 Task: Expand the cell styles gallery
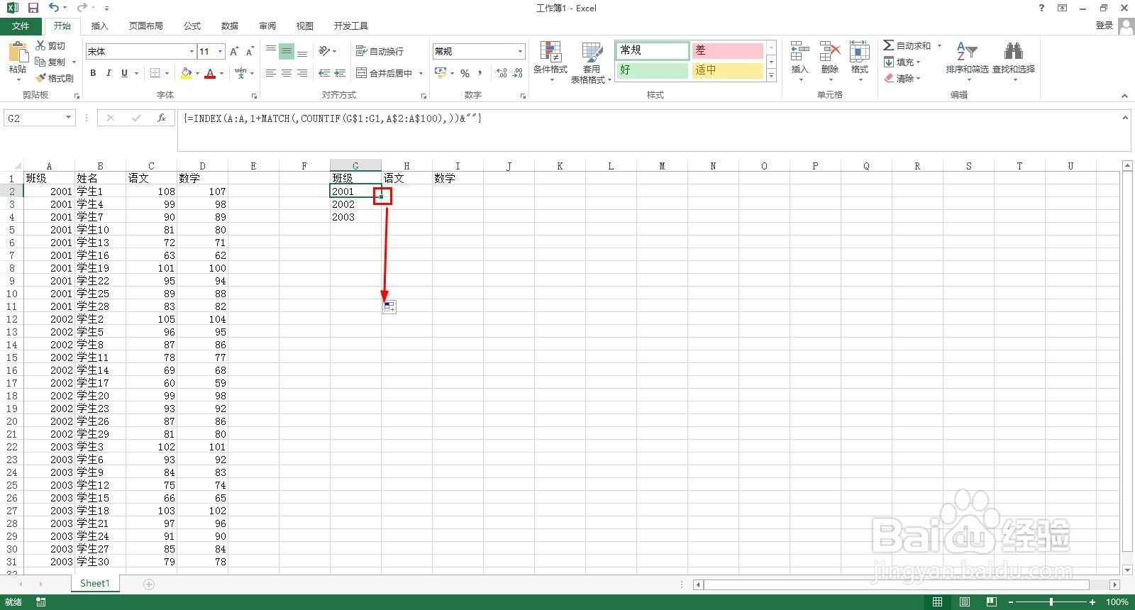(x=771, y=75)
